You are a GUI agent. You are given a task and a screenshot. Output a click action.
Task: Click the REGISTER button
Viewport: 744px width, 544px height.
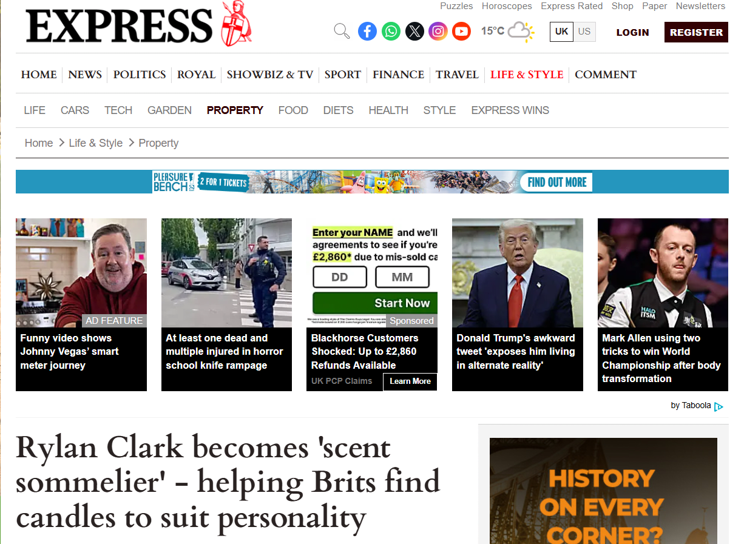[x=696, y=32]
